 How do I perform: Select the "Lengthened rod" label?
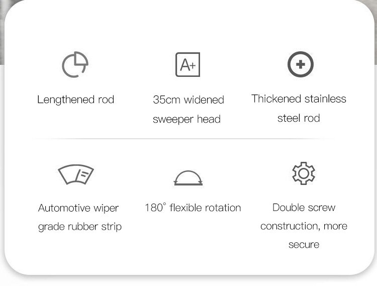click(x=76, y=100)
